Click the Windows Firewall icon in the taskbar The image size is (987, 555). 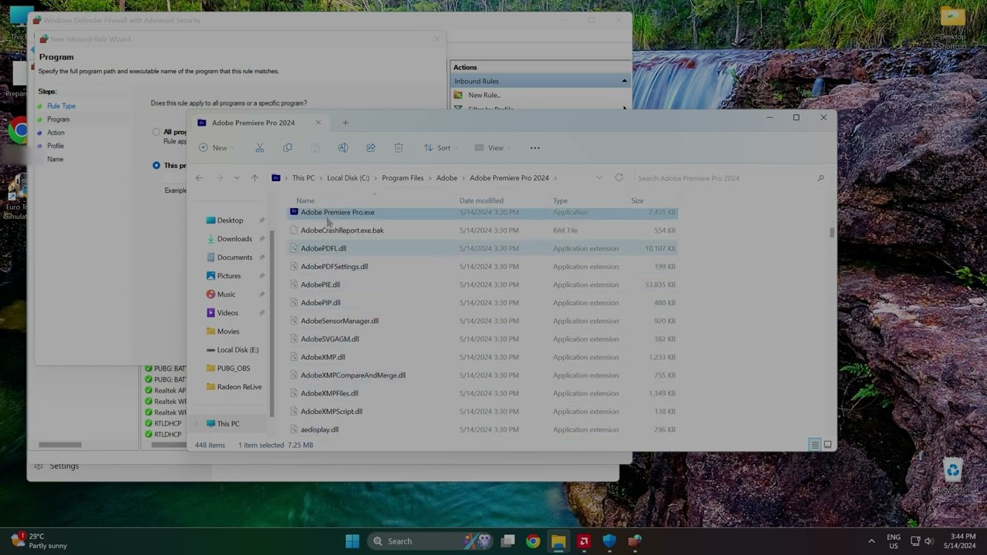click(635, 541)
